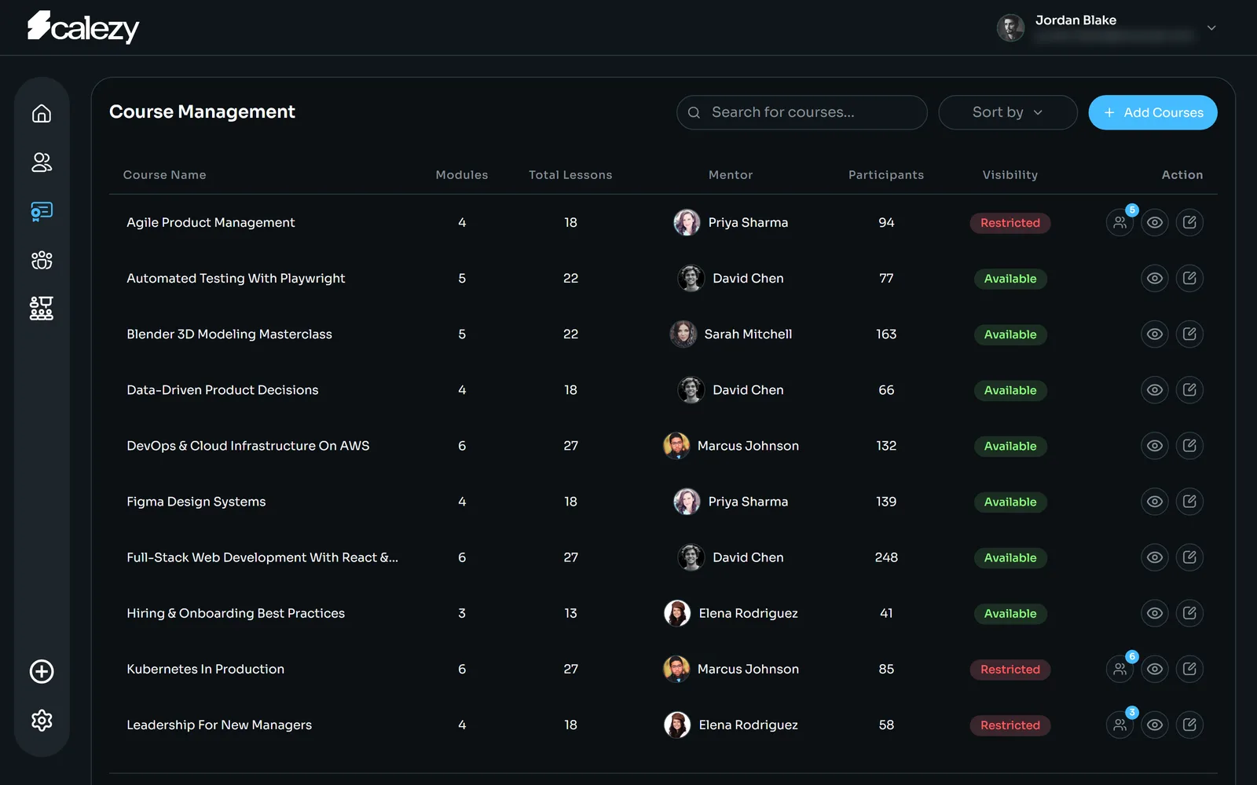Image resolution: width=1257 pixels, height=785 pixels.
Task: Open the Groups icon in sidebar
Action: click(x=42, y=260)
